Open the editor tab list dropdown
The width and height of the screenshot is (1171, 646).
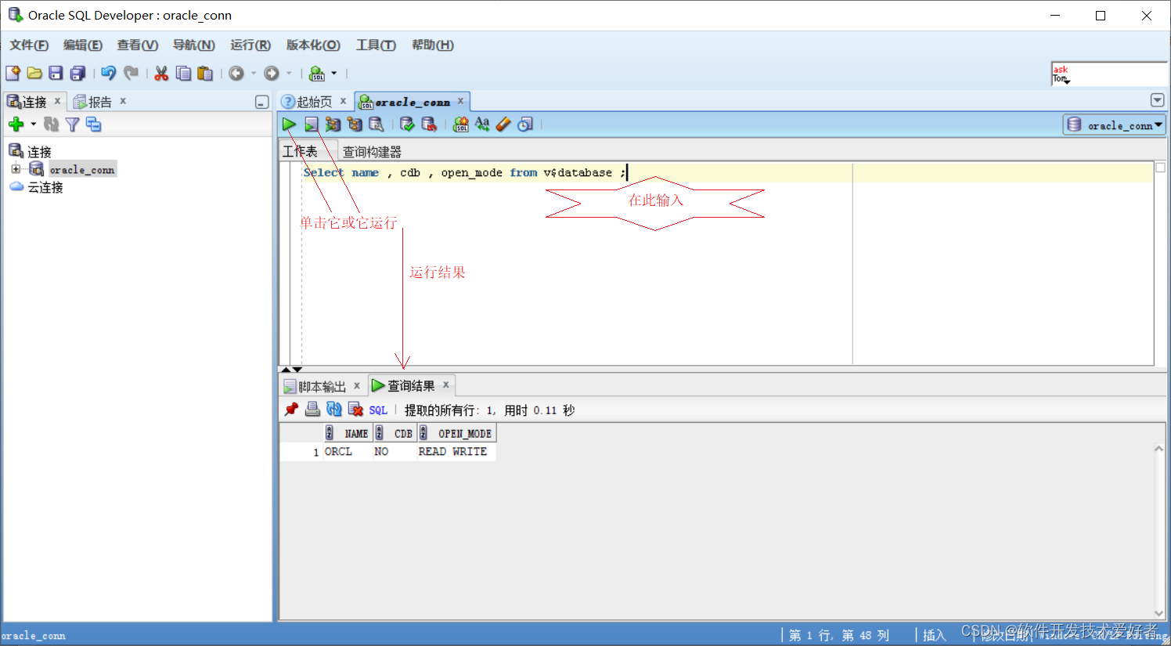(1158, 100)
